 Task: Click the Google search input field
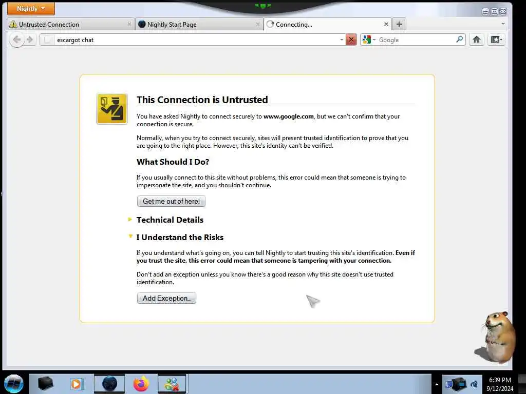416,40
